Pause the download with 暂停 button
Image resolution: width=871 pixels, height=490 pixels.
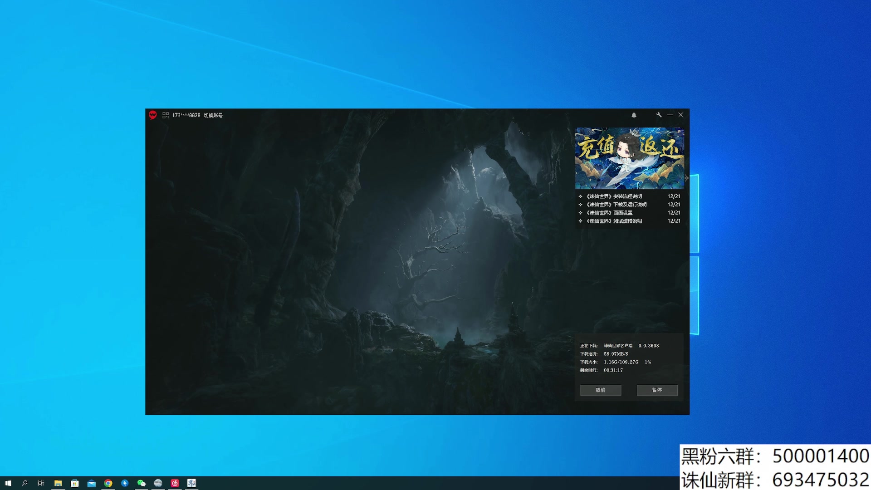(x=657, y=390)
